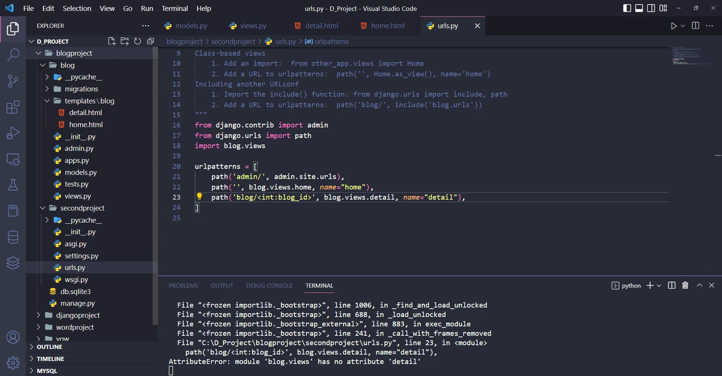Open the Extensions view
722x376 pixels.
[13, 107]
